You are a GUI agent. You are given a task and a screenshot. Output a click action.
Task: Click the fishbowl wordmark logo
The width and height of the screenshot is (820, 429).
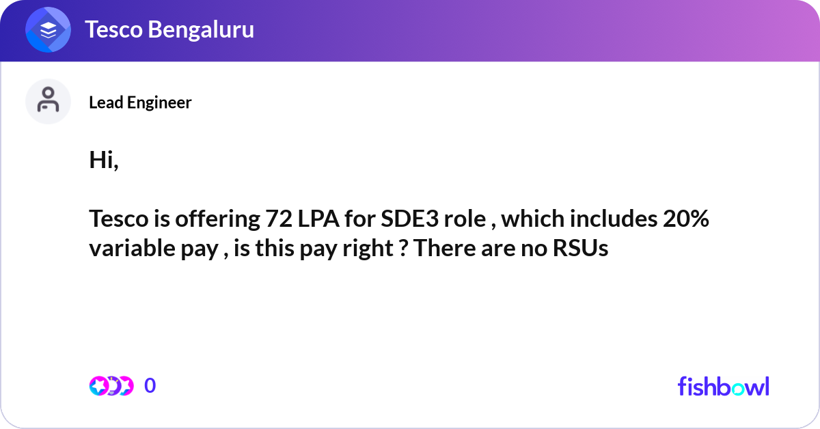click(x=723, y=386)
